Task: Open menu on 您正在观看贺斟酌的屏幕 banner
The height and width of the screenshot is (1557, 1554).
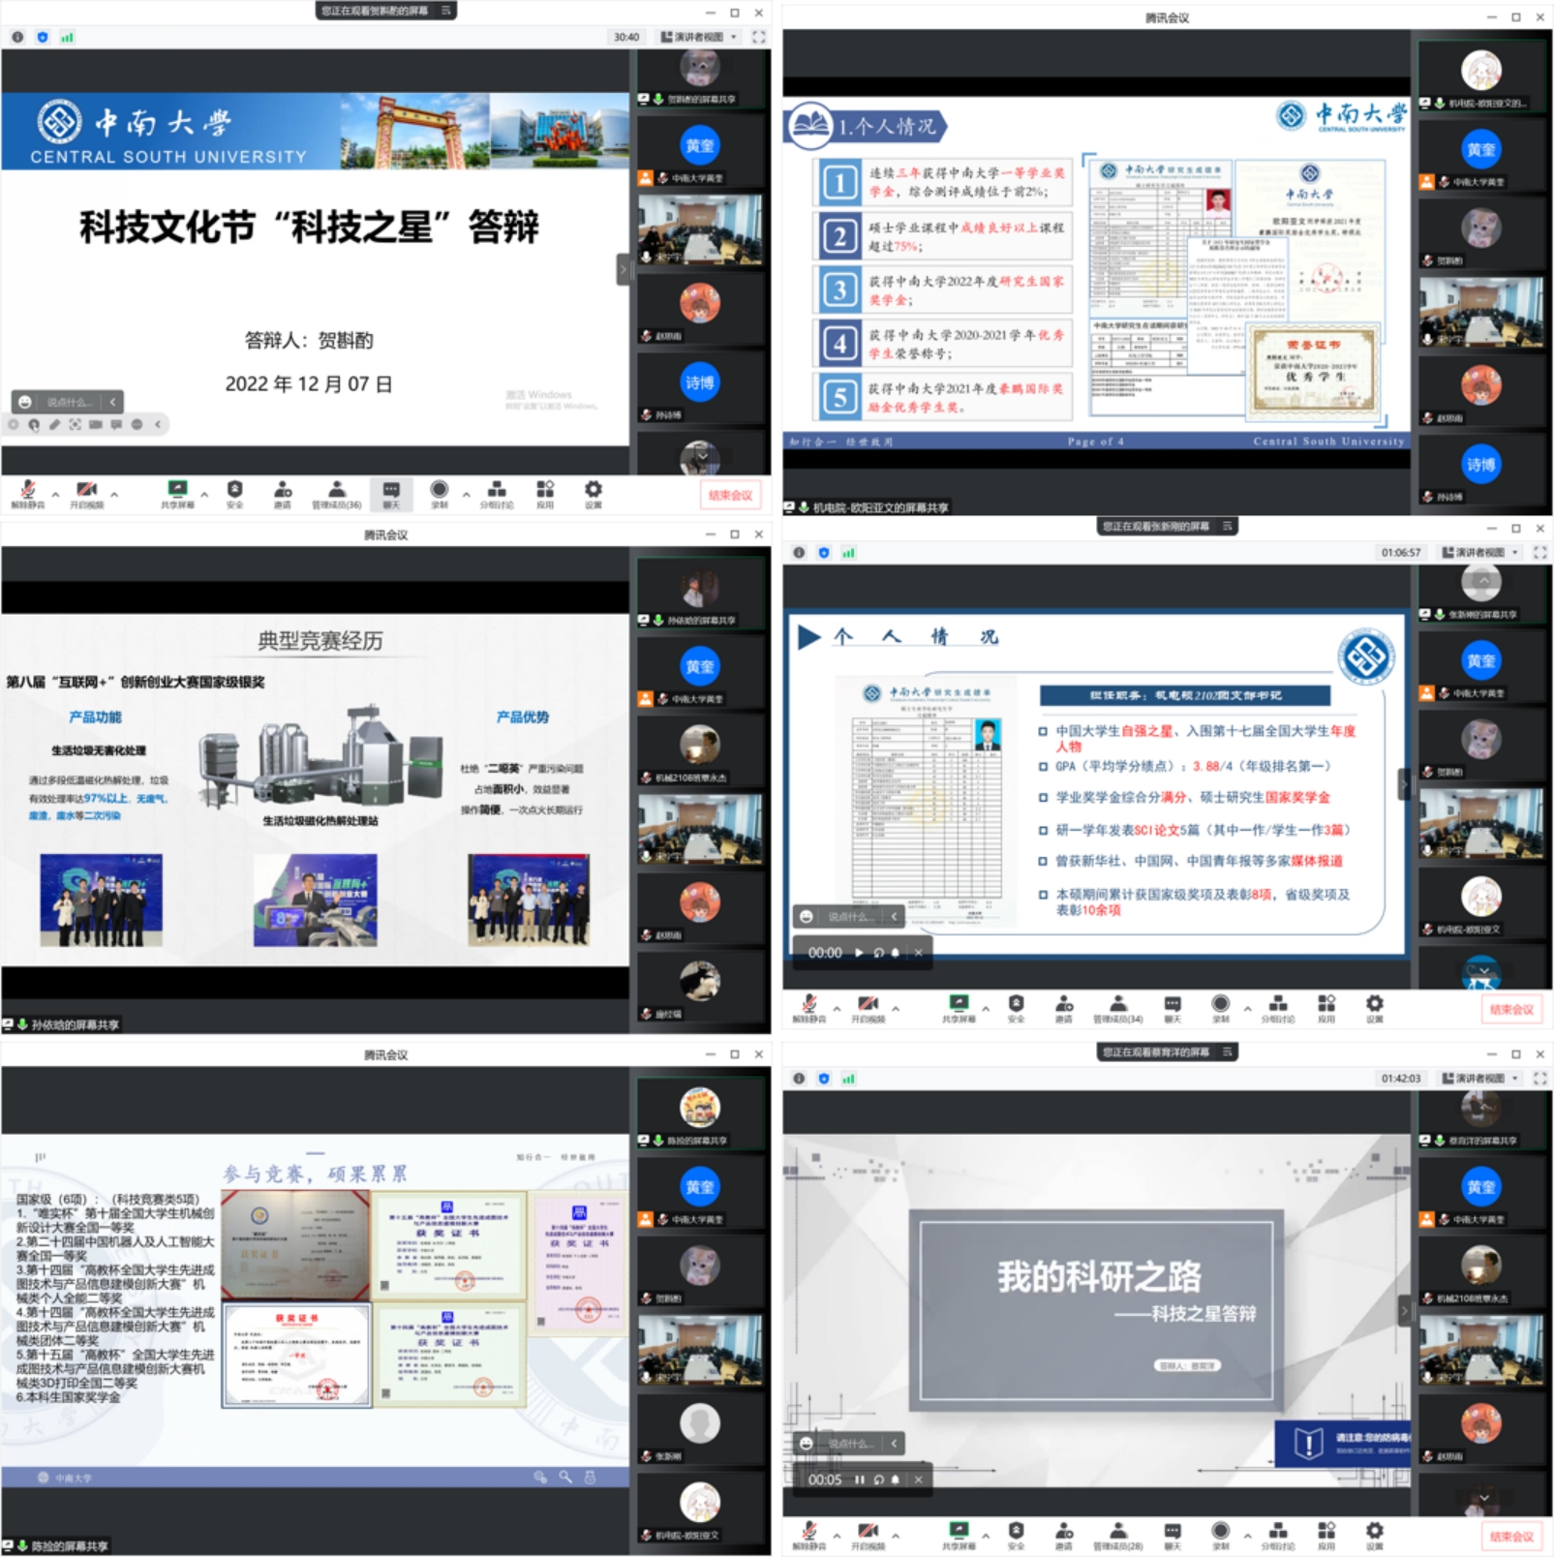Action: pos(446,11)
